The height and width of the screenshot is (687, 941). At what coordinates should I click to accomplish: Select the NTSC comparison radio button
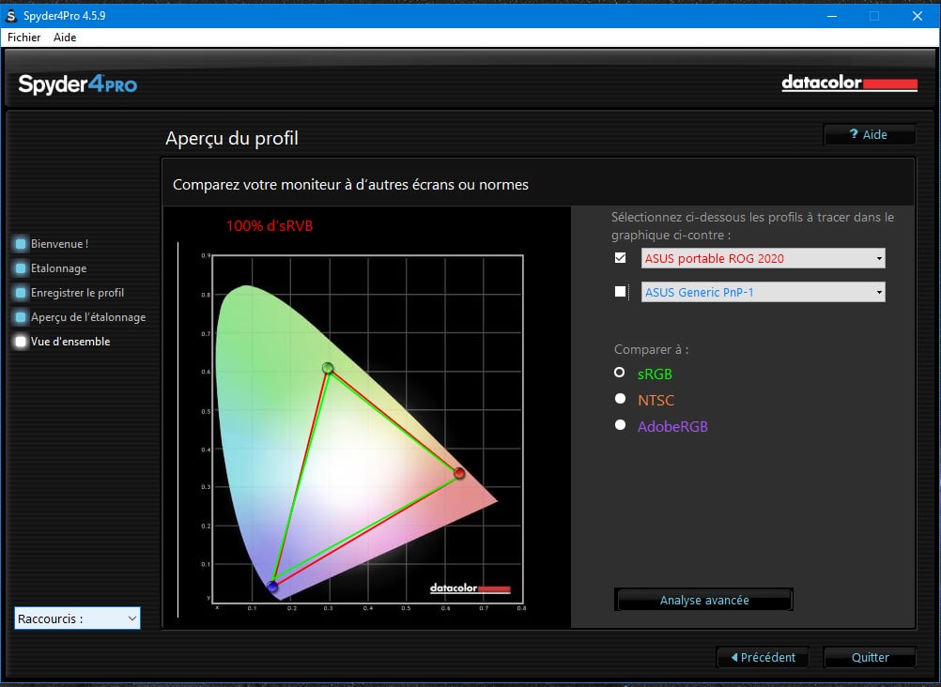click(x=620, y=399)
